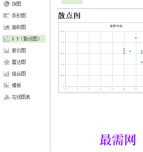Select the scatter chart preview thumbnail

(100, 58)
